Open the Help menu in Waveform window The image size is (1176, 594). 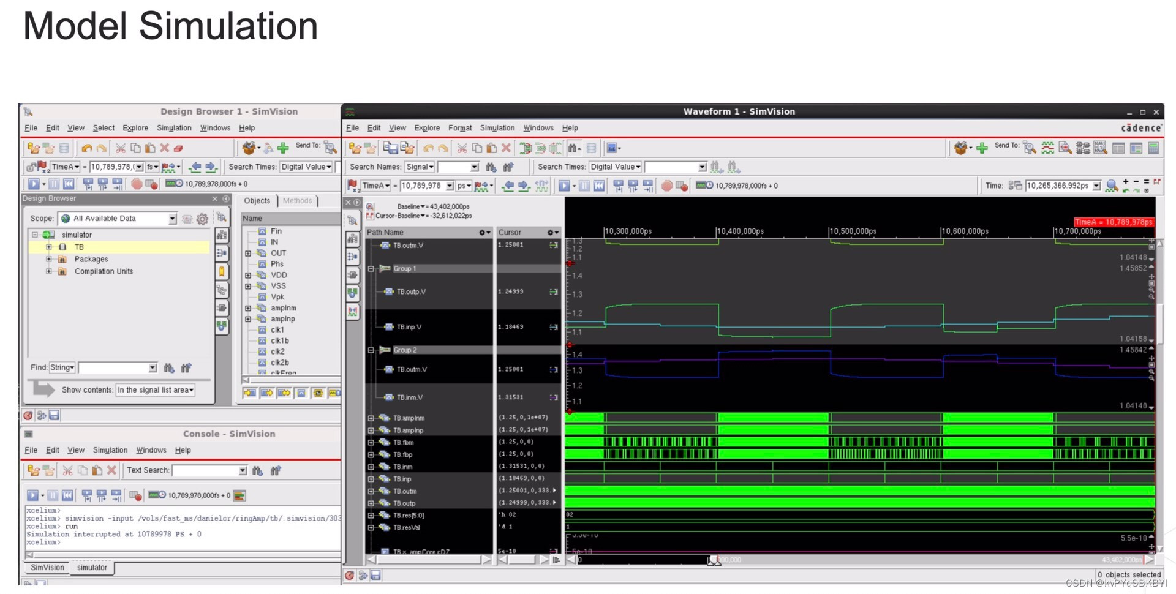click(x=570, y=128)
